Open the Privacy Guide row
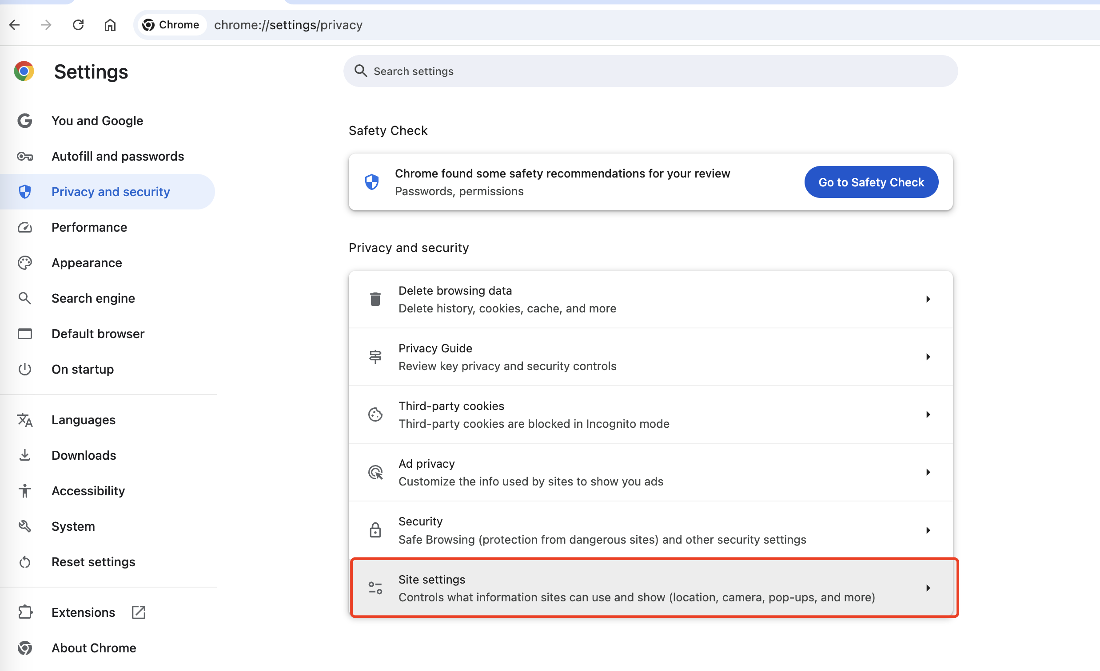This screenshot has width=1100, height=671. (x=650, y=357)
